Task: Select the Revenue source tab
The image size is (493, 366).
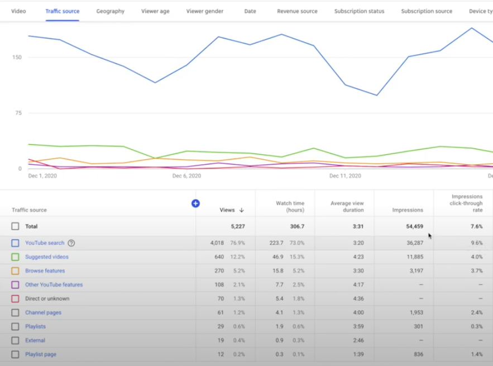Action: pos(297,11)
